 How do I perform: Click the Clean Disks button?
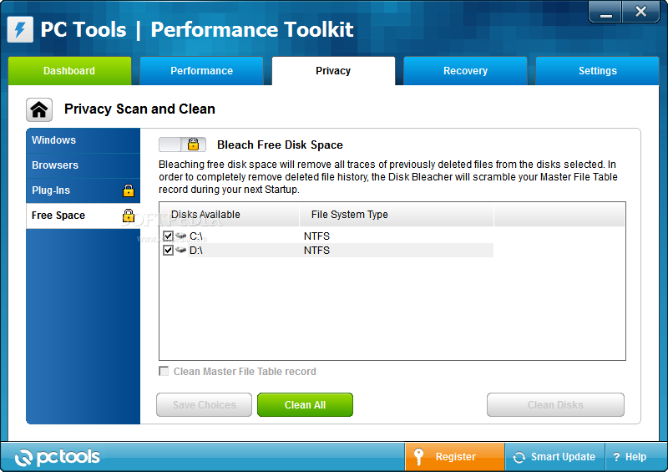(x=555, y=404)
